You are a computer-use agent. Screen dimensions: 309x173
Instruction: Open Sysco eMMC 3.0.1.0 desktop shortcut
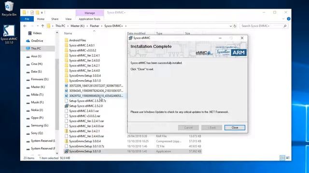9,34
